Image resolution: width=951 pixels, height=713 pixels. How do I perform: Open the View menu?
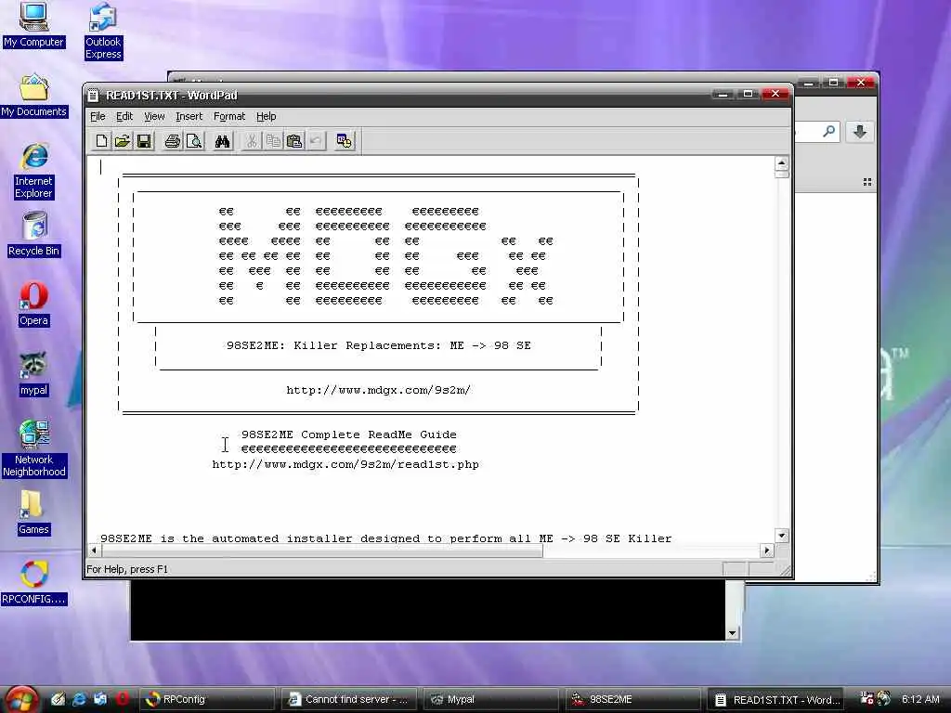pos(154,116)
